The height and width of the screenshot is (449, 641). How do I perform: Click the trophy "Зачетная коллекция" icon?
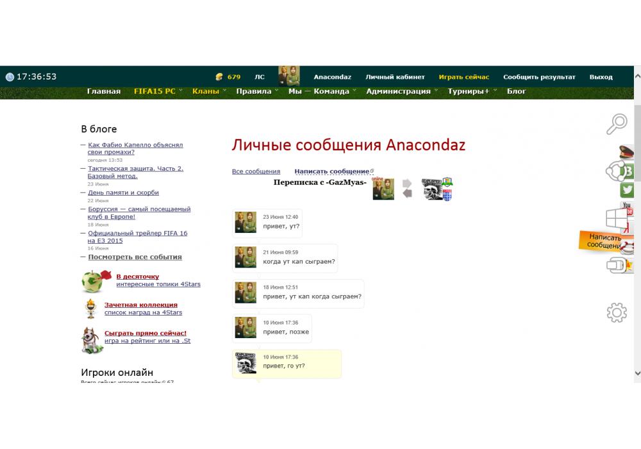pyautogui.click(x=91, y=309)
